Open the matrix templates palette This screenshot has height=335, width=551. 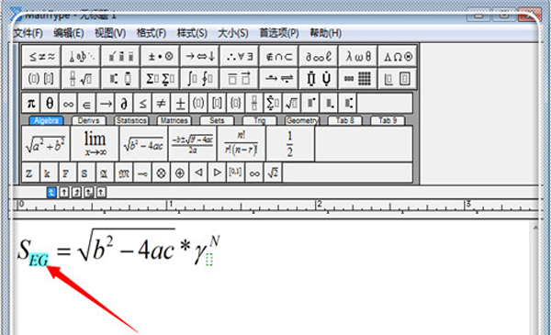tap(358, 78)
